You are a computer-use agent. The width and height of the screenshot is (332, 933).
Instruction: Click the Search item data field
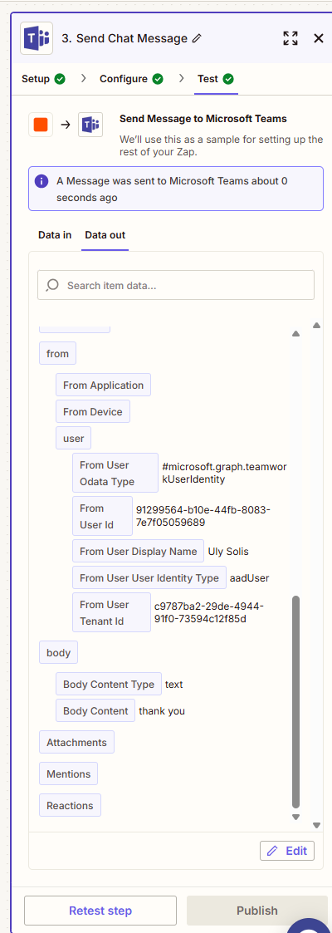coord(176,285)
